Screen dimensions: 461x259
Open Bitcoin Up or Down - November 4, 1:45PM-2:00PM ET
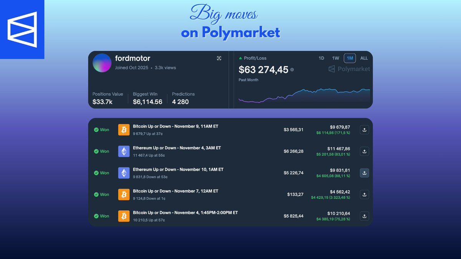pos(186,213)
